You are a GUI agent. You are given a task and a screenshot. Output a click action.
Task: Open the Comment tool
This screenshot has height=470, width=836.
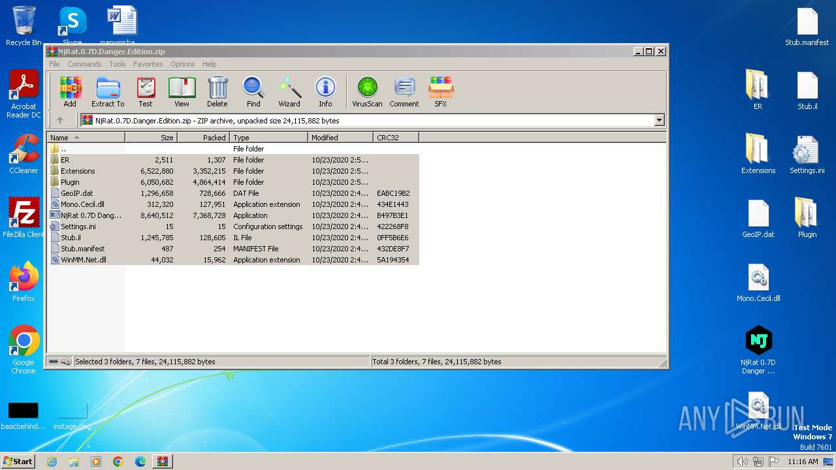tap(404, 91)
